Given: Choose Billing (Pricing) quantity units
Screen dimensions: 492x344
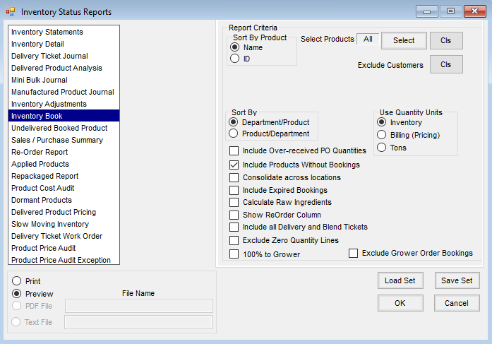Looking at the screenshot, I should point(383,135).
